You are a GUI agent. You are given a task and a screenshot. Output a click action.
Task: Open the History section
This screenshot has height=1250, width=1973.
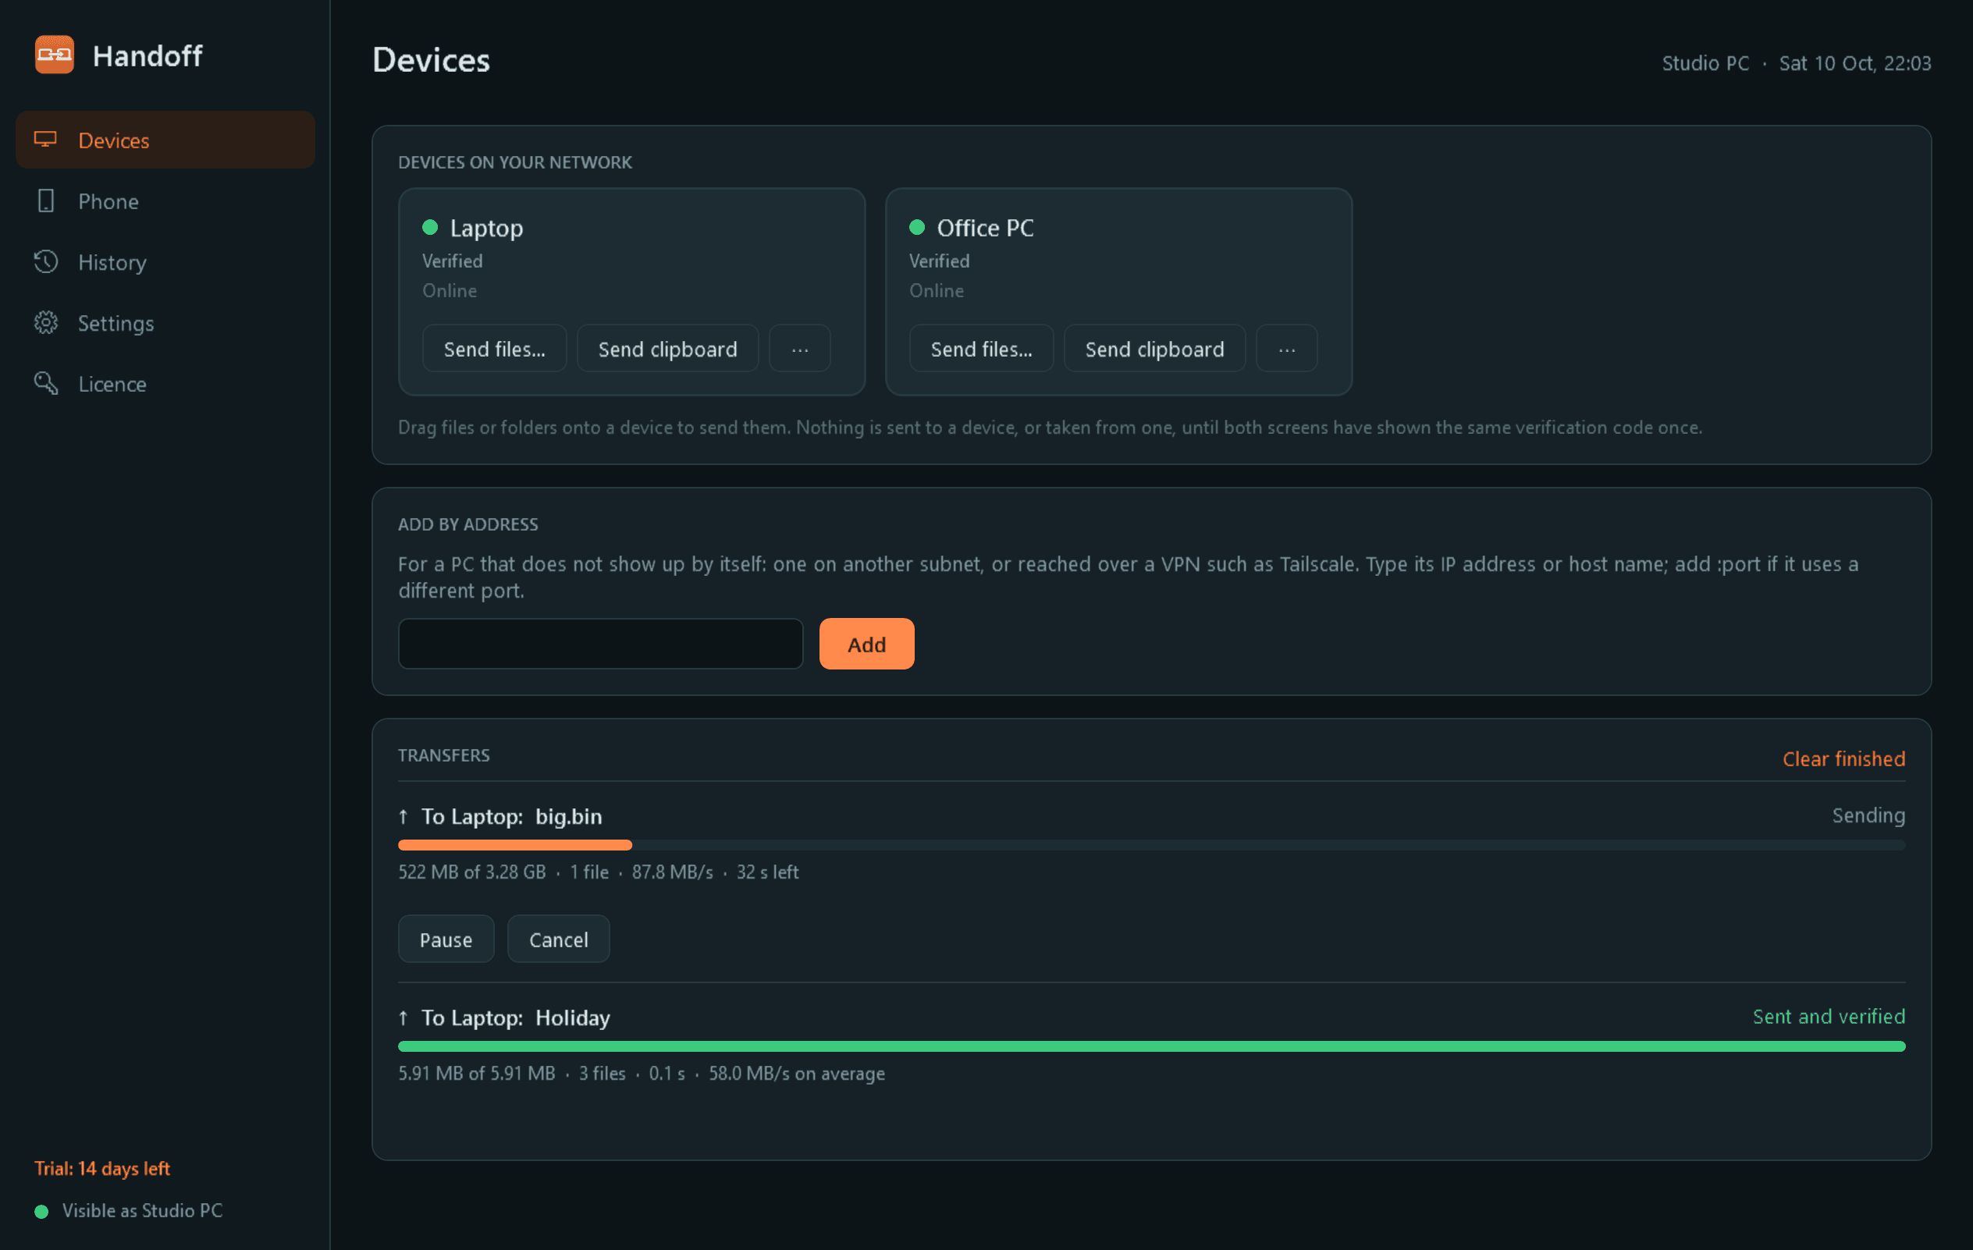(165, 262)
